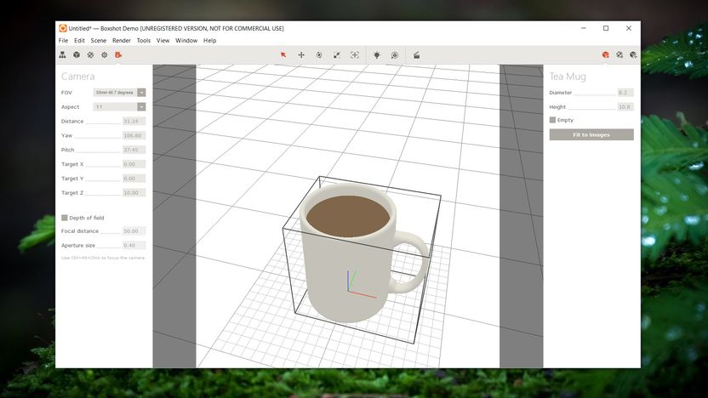Screen dimensions: 708x398
Task: Open the Render menu
Action: tap(122, 41)
